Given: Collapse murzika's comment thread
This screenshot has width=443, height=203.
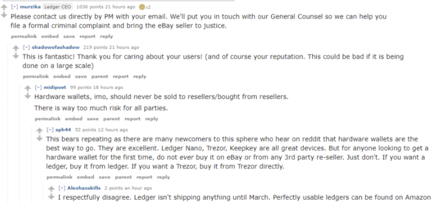Looking at the screenshot, I should click(14, 7).
